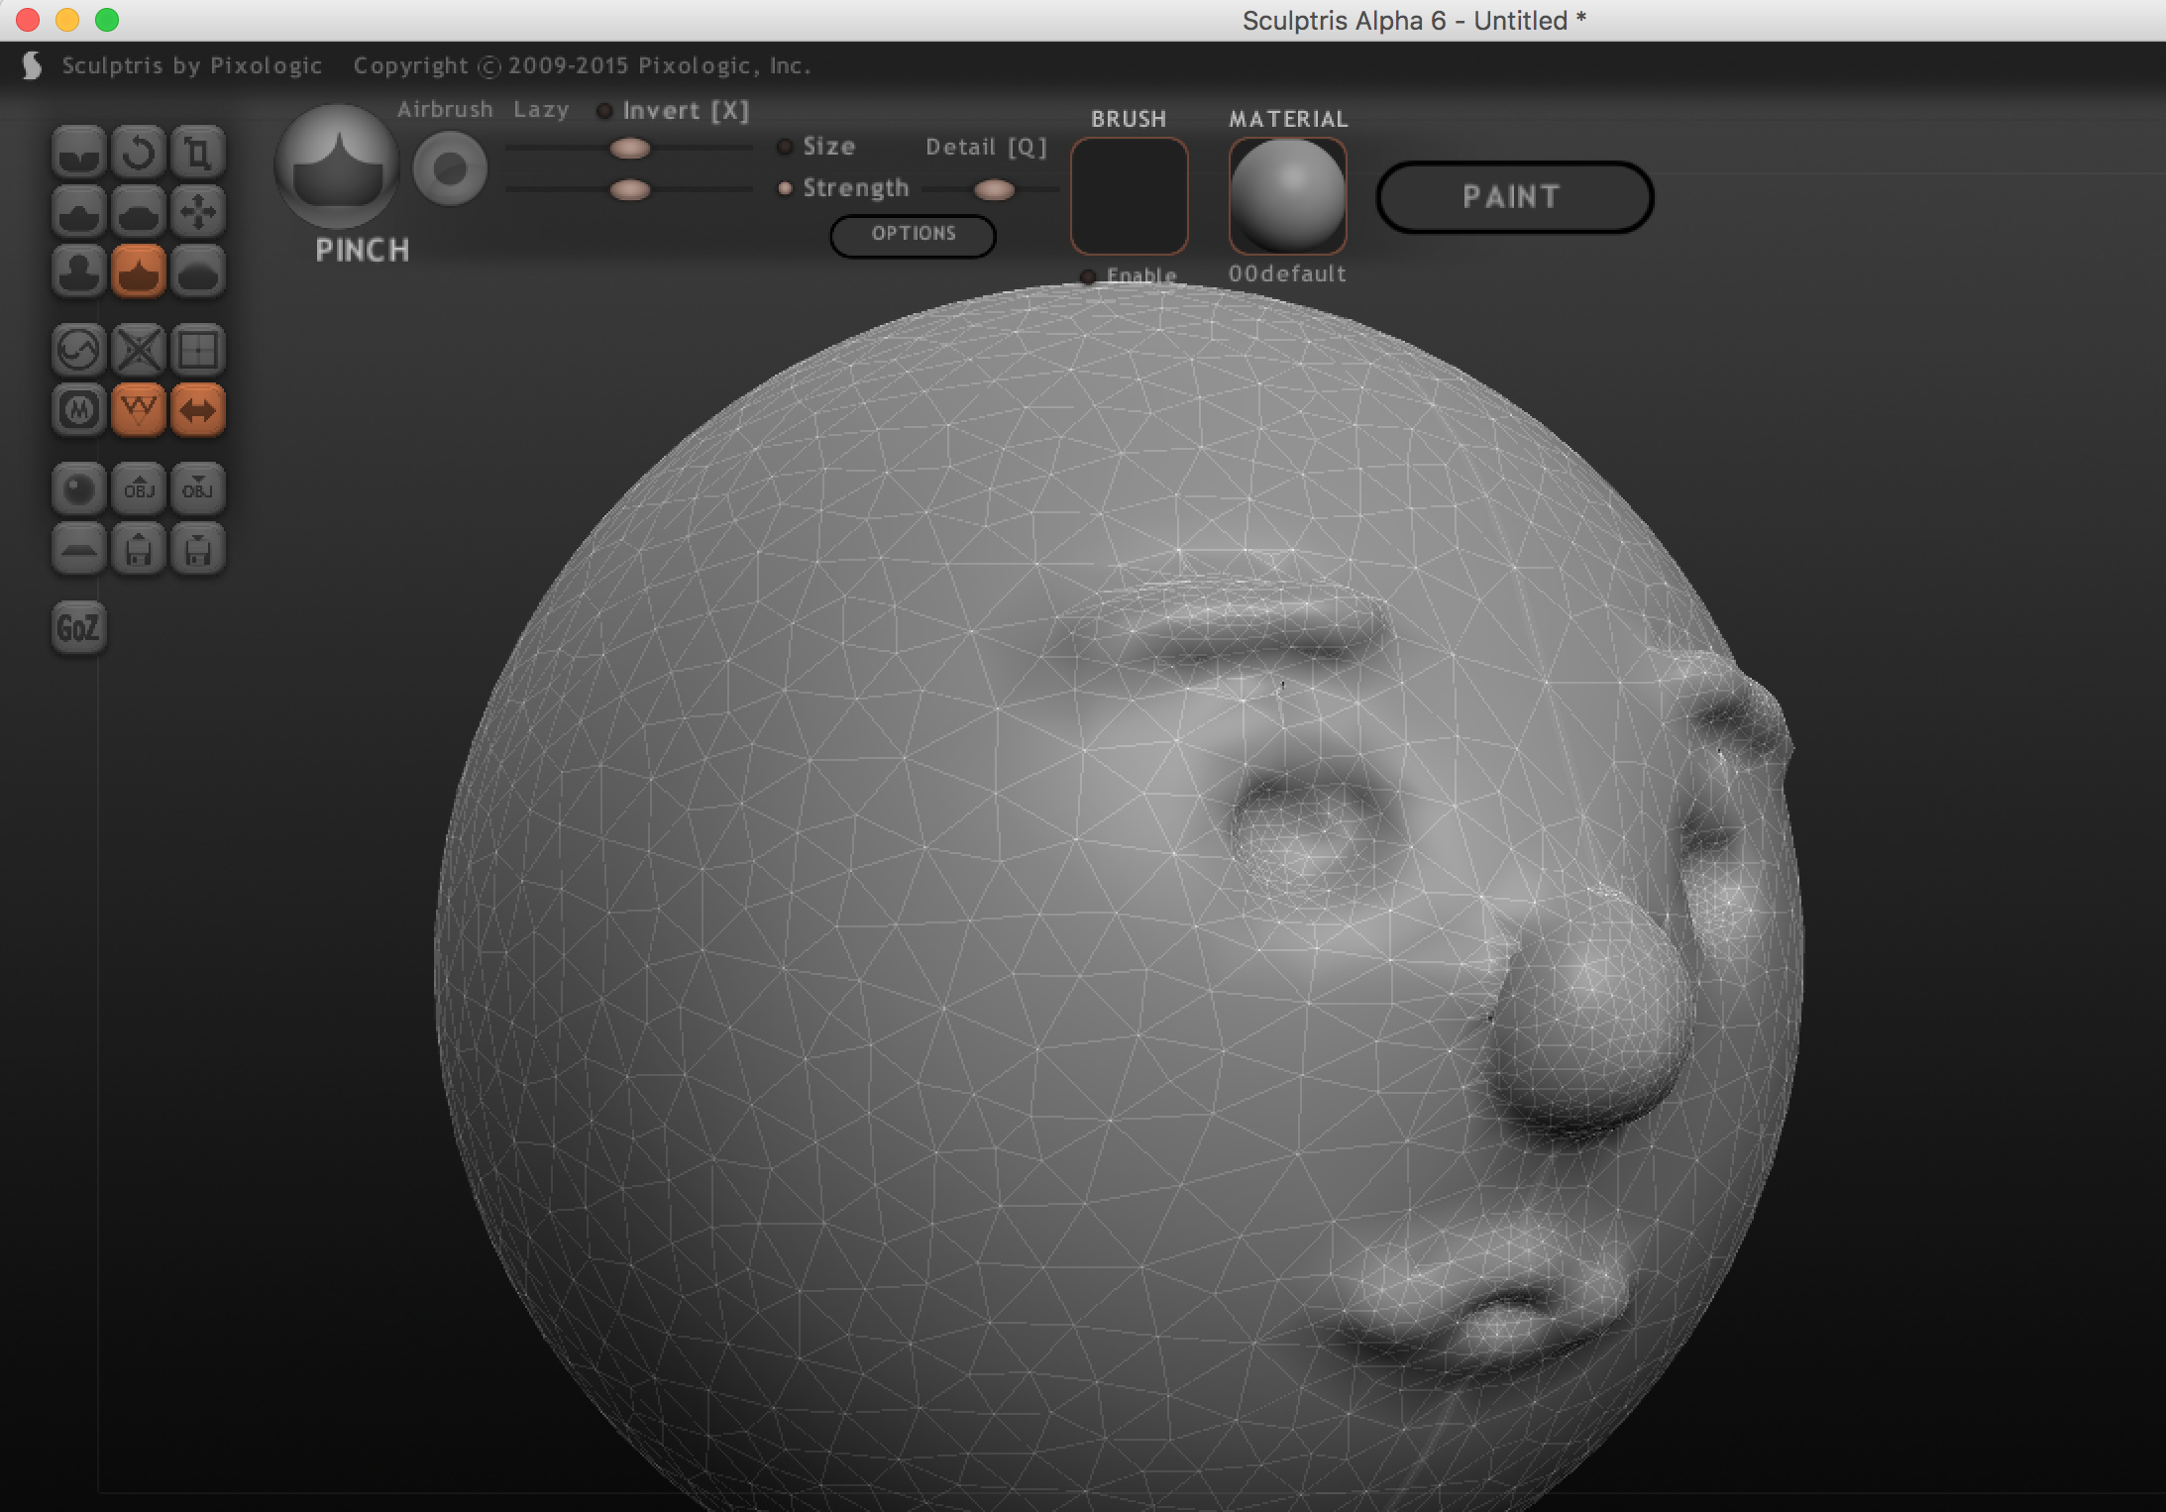Screen dimensions: 2166x1512
Task: Select the Draw brush tool
Action: (x=79, y=212)
